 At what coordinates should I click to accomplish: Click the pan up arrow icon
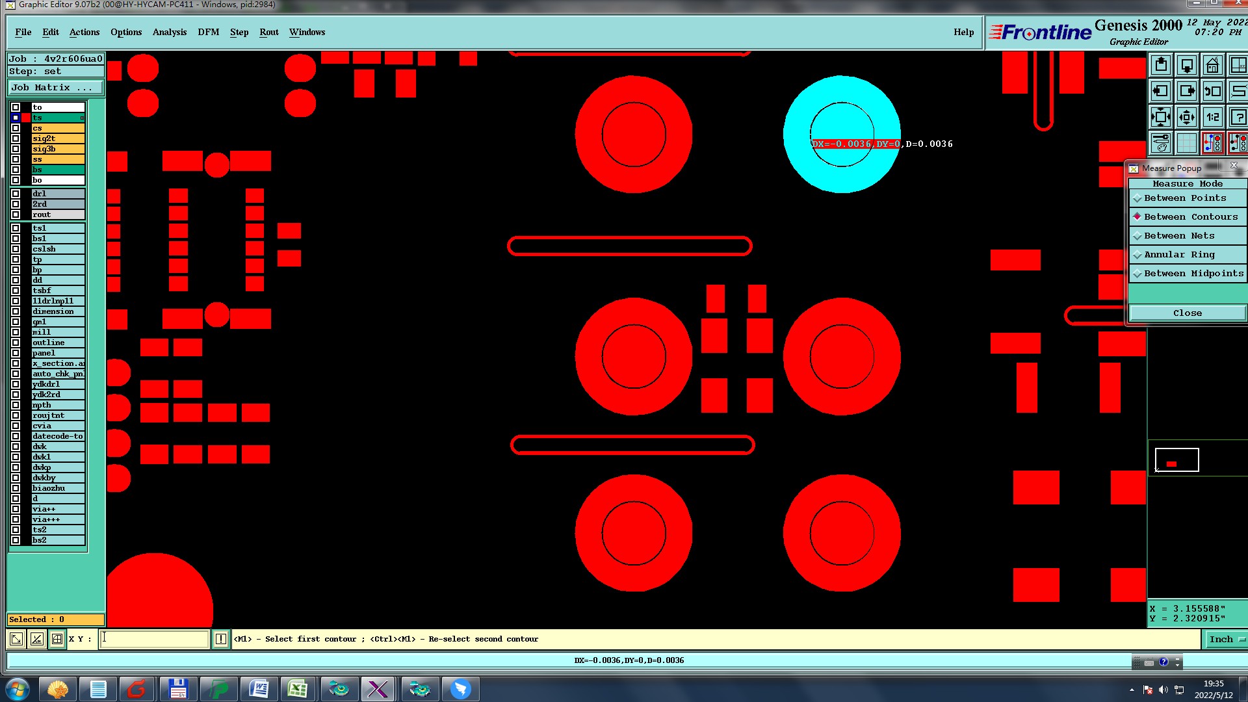click(1161, 66)
